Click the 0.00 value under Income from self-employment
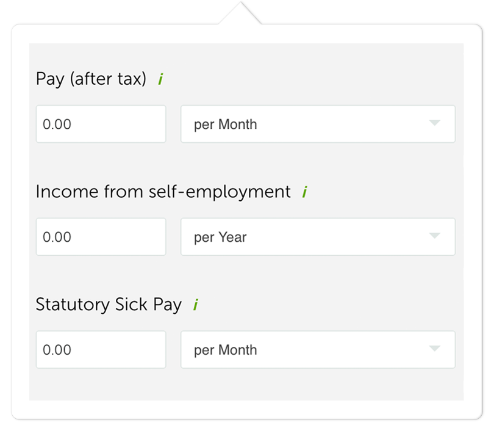 coord(57,237)
